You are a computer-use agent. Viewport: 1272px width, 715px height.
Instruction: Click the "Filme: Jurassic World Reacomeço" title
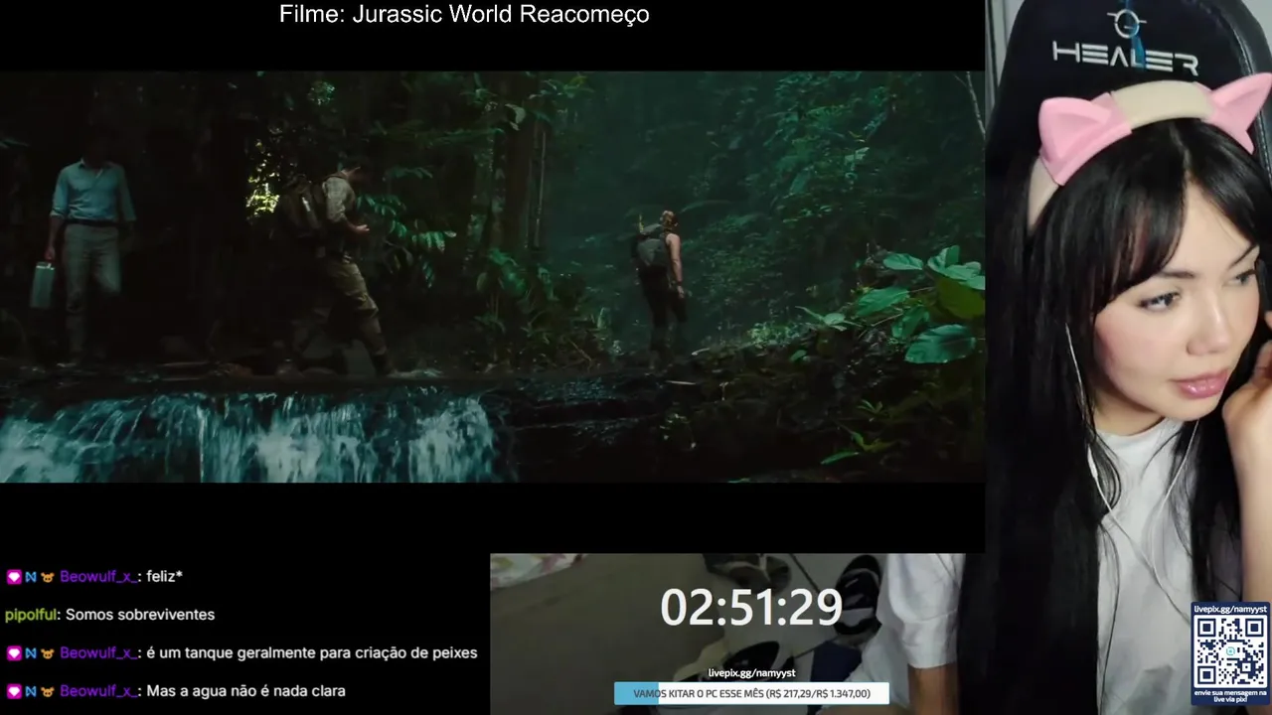464,14
